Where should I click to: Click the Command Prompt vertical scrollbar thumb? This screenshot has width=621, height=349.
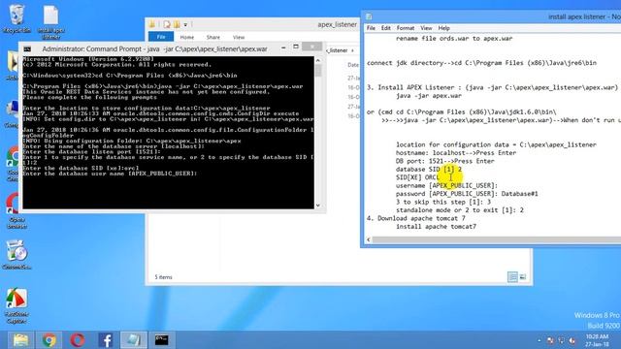click(x=318, y=71)
